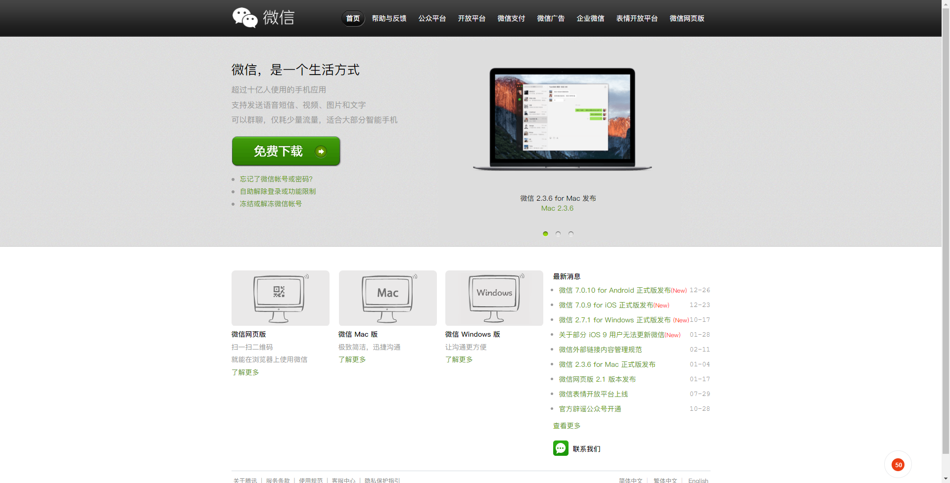Screen dimensions: 950x483
Task: Go to 微信支付 in navigation bar
Action: 511,18
